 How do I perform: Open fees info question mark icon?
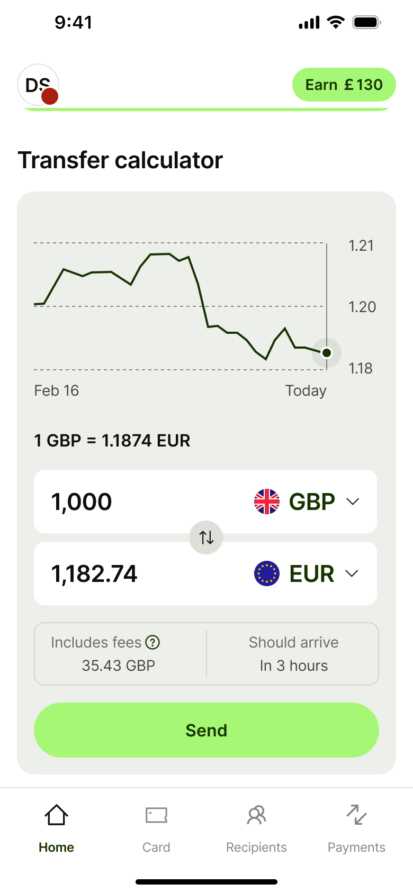(x=152, y=642)
